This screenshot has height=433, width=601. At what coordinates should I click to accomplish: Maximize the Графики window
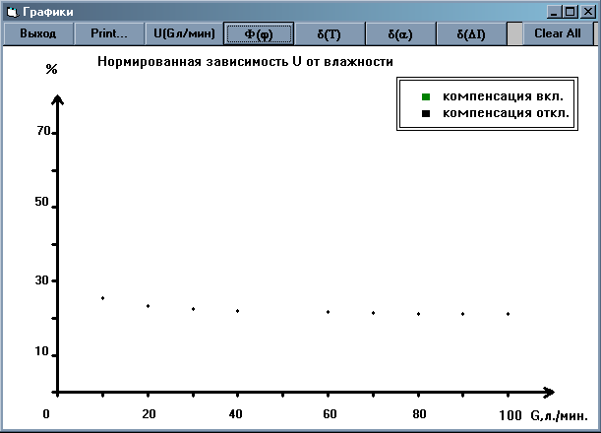570,12
